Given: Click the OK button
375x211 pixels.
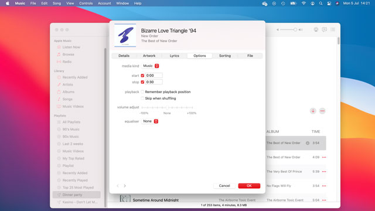Looking at the screenshot, I should click(x=249, y=186).
